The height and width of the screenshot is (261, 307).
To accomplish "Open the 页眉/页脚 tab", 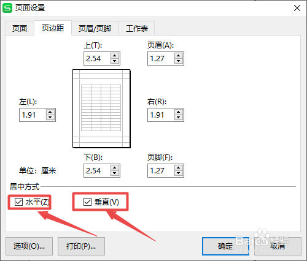I will coord(95,28).
